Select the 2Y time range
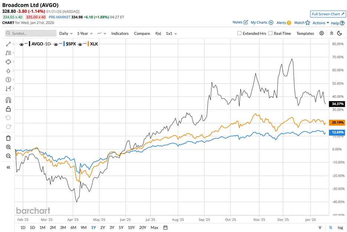 coord(103,228)
